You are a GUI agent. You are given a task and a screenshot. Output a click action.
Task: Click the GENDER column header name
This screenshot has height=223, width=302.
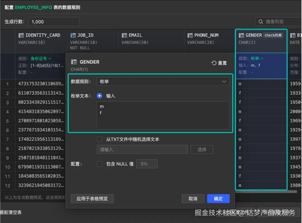click(x=254, y=35)
